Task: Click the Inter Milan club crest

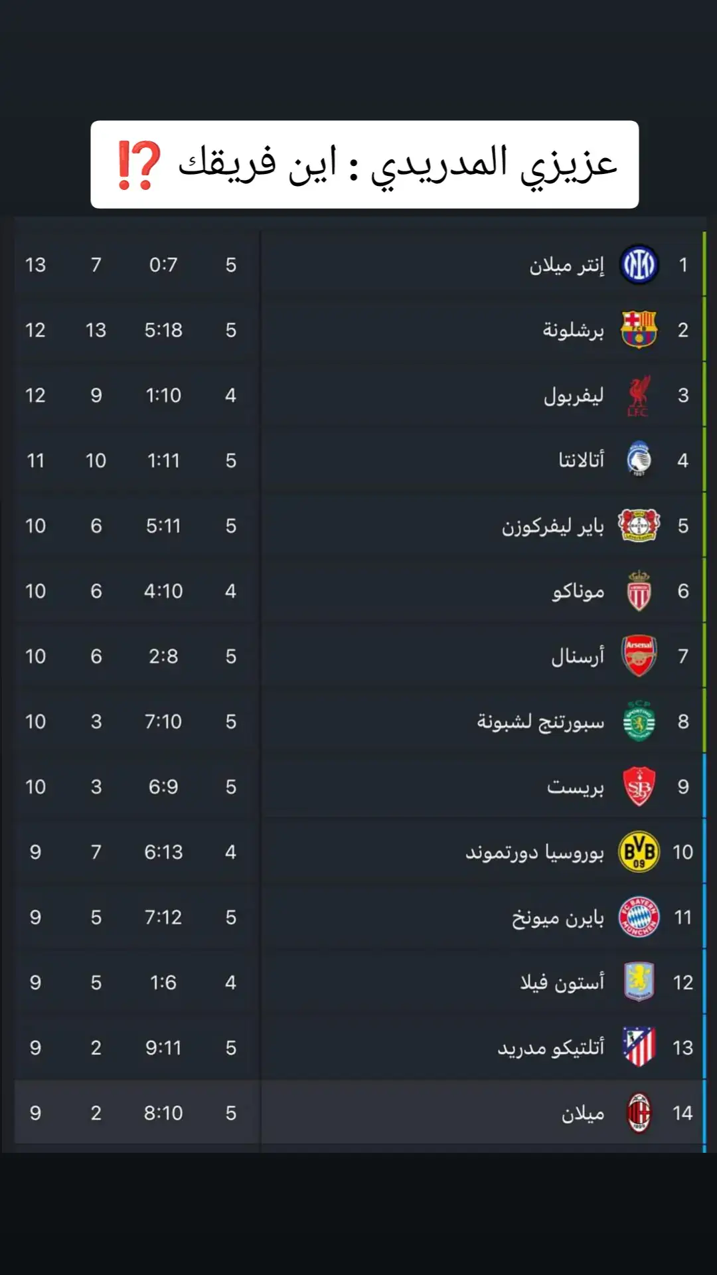Action: pos(639,265)
